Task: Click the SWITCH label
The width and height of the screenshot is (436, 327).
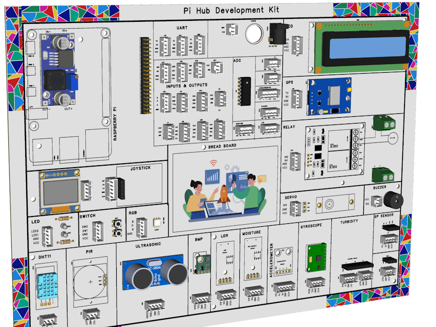Action: (x=87, y=216)
